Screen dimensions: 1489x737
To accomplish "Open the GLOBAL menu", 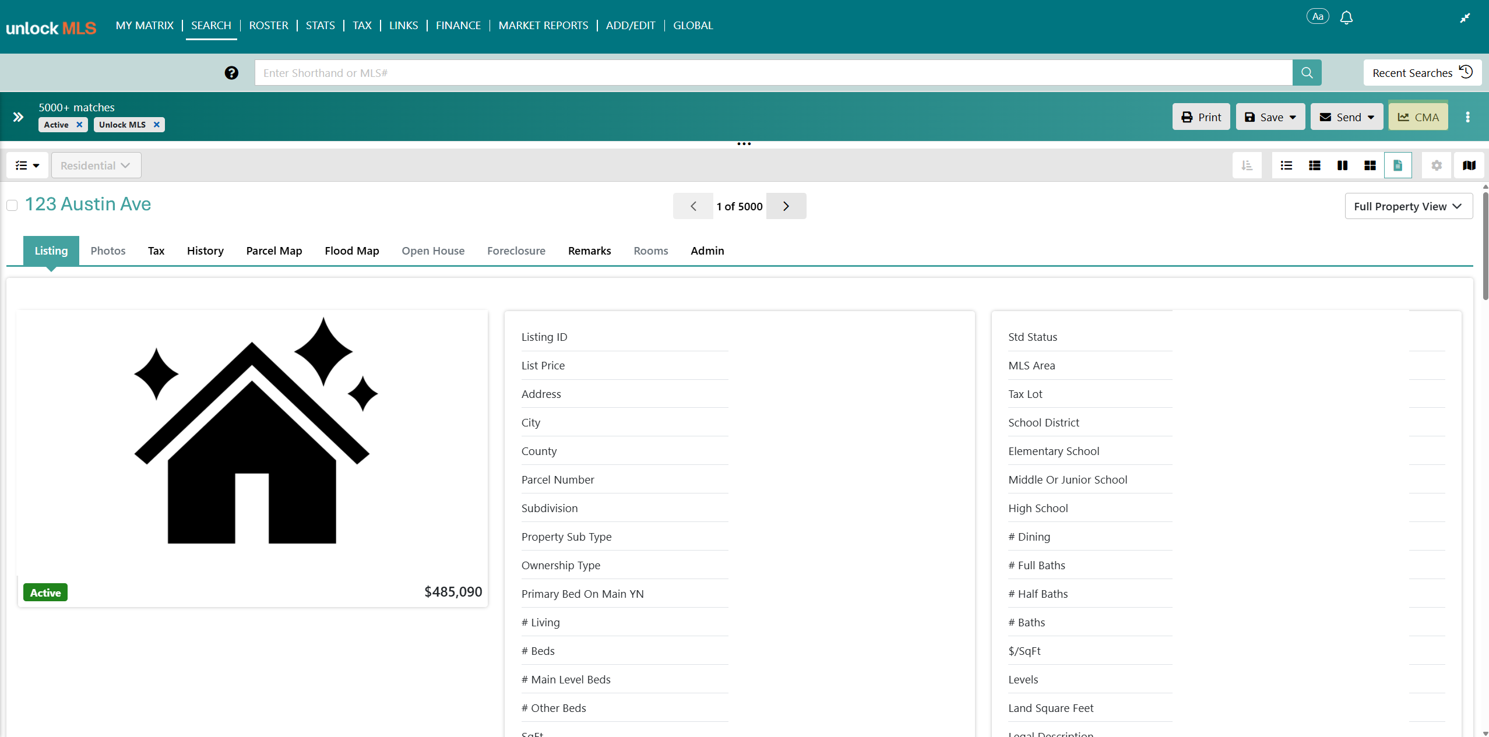I will (x=693, y=26).
